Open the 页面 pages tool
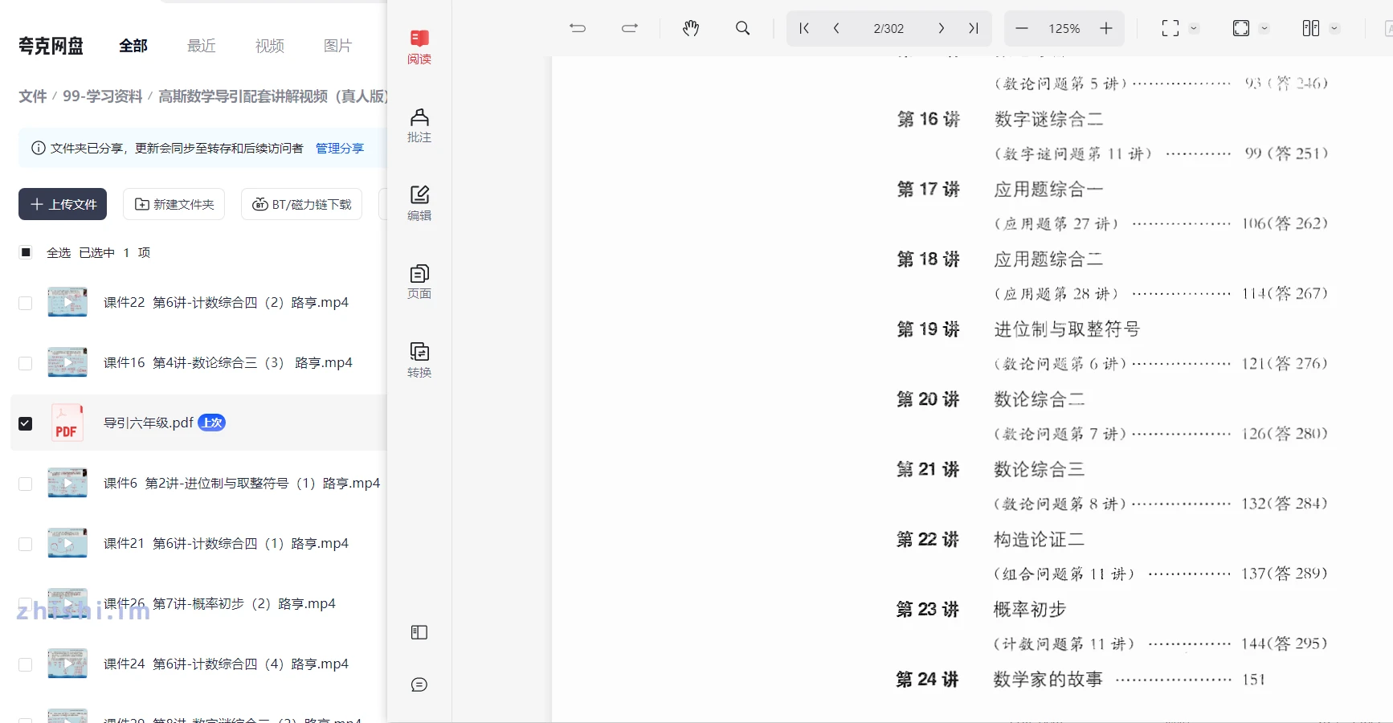This screenshot has width=1393, height=723. (419, 282)
